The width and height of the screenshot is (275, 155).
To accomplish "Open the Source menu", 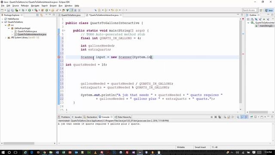I will click(x=15, y=6).
